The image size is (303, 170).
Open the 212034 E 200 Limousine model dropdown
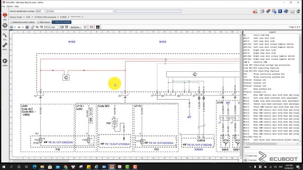click(x=58, y=17)
